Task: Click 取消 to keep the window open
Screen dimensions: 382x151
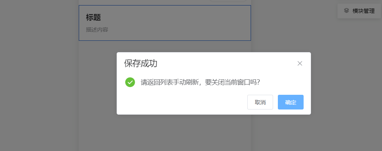Action: (x=260, y=102)
